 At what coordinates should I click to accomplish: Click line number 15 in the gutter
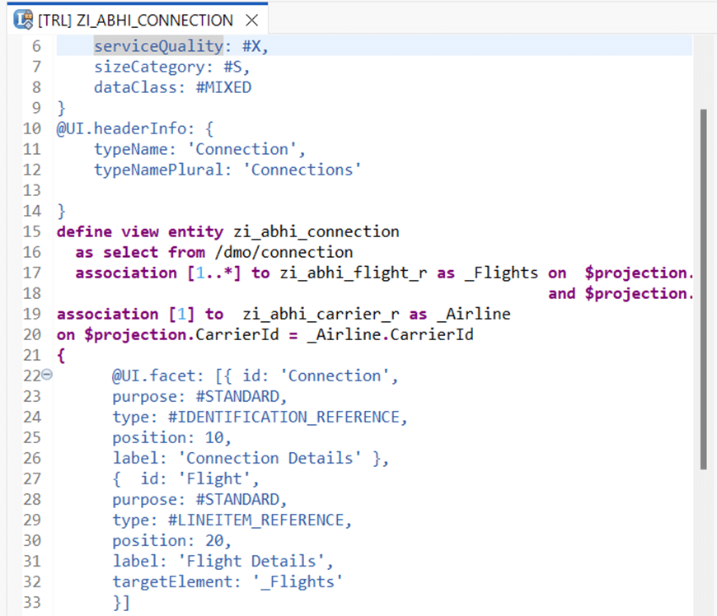(x=32, y=231)
